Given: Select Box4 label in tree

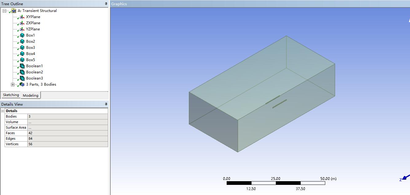Looking at the screenshot, I should click(x=30, y=54).
